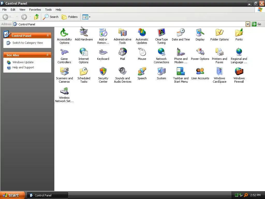Select Printers and Faxes icon
This screenshot has height=199, width=265.
(219, 52)
